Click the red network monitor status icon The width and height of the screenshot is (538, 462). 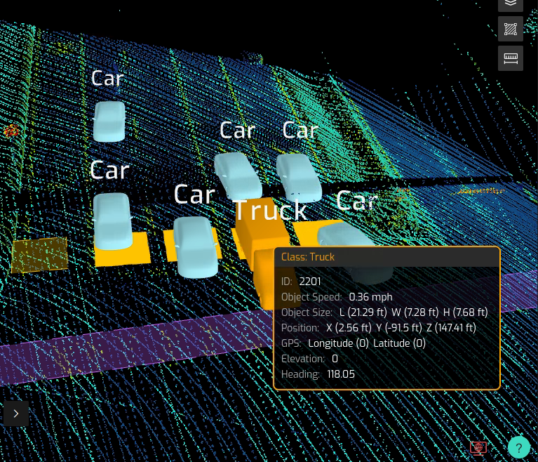pyautogui.click(x=478, y=447)
